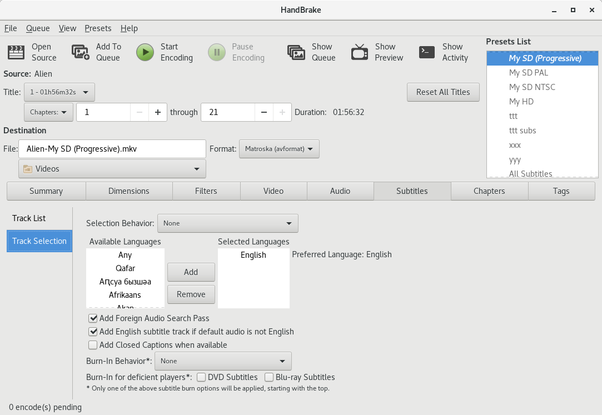The image size is (602, 415).
Task: Select My SD (Progressive) preset
Action: 542,58
